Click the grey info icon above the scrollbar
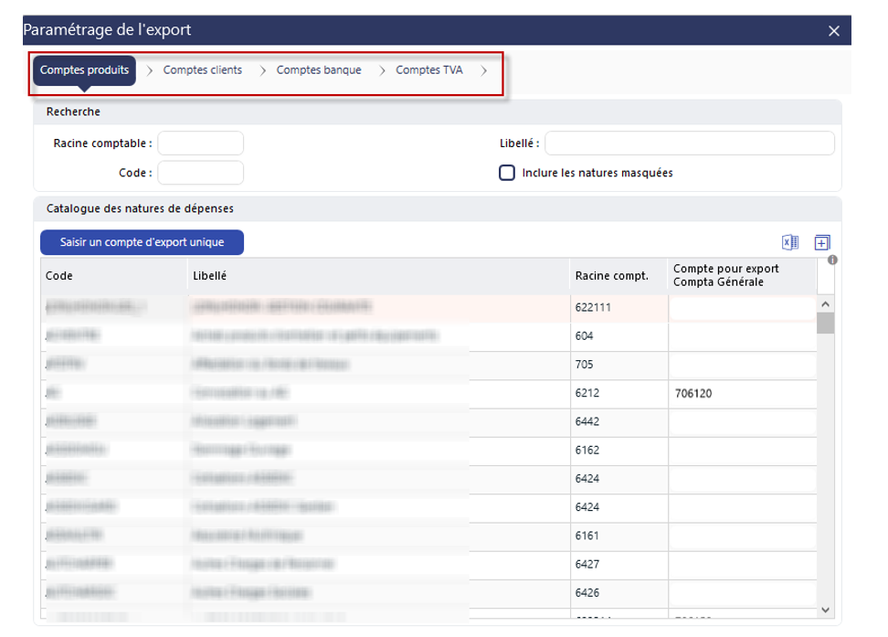Viewport: 888px width, 637px height. click(832, 260)
